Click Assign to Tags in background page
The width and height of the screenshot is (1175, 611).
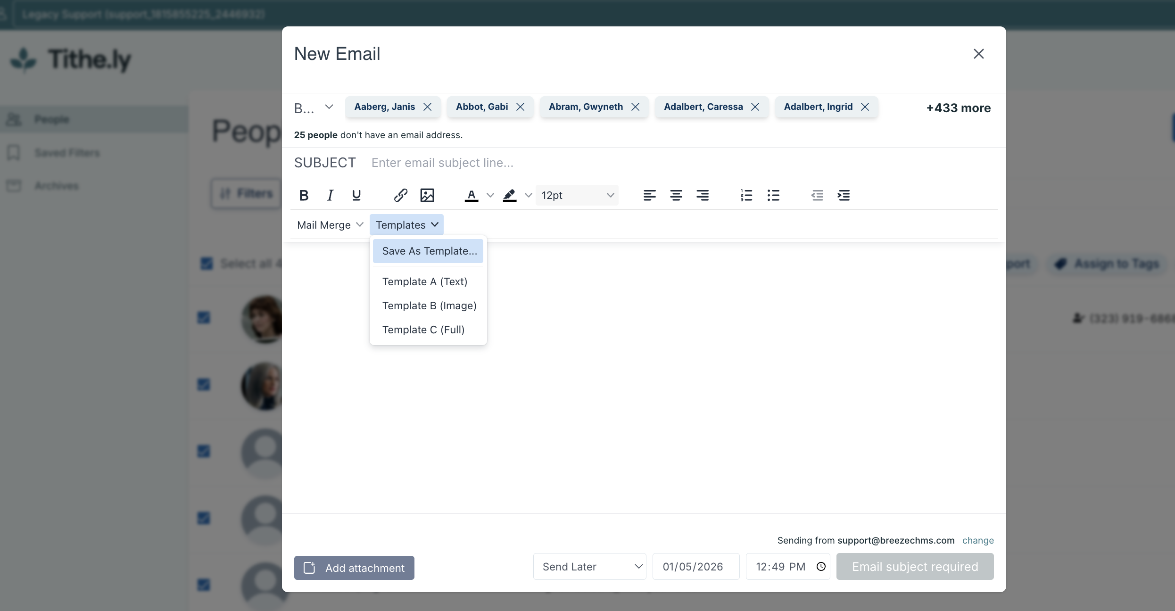(x=1107, y=264)
